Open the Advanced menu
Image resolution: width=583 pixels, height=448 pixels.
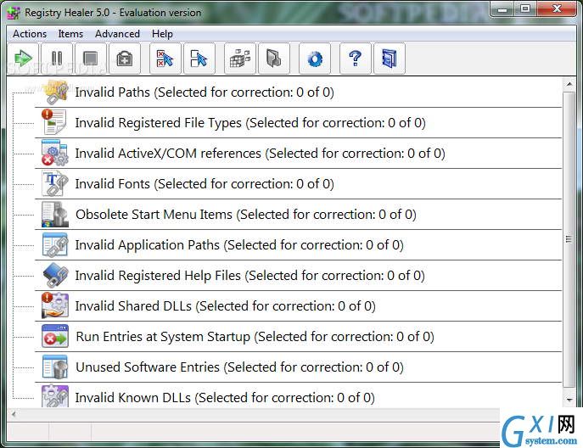117,34
